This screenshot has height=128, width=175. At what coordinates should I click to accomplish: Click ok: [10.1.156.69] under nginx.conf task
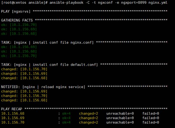pos(19,47)
